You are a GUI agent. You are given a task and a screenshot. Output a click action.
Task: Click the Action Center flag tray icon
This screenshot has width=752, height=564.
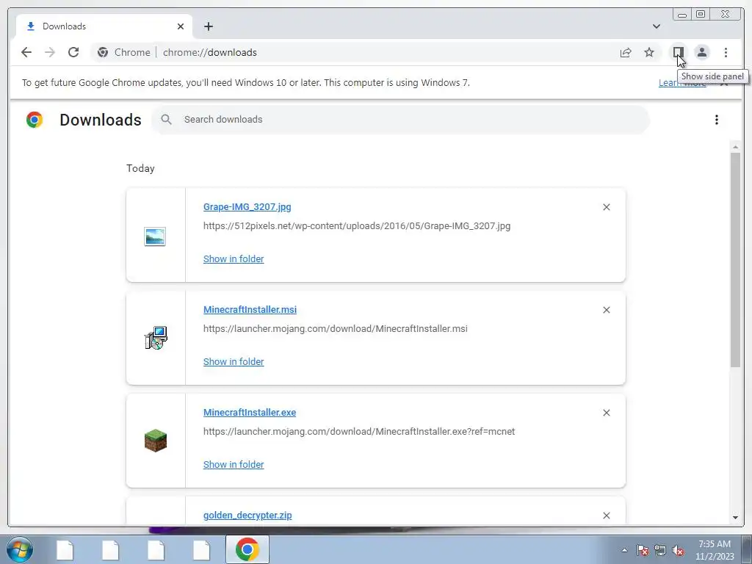(x=643, y=550)
